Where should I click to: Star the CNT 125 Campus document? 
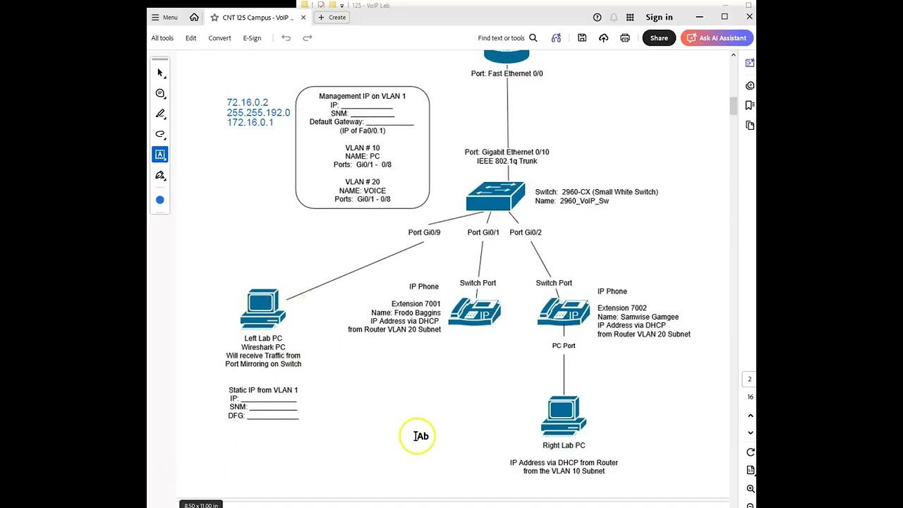click(214, 17)
